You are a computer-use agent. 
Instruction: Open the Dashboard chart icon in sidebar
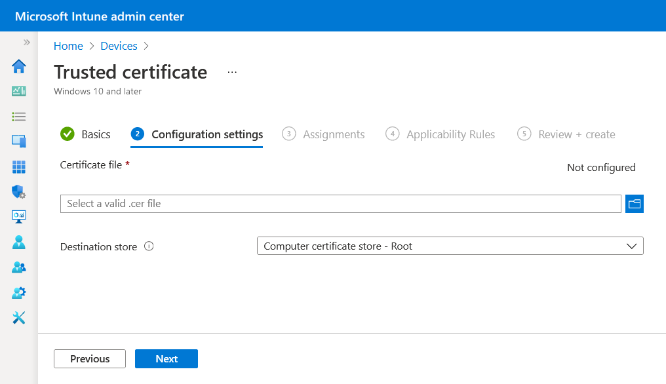pyautogui.click(x=19, y=91)
